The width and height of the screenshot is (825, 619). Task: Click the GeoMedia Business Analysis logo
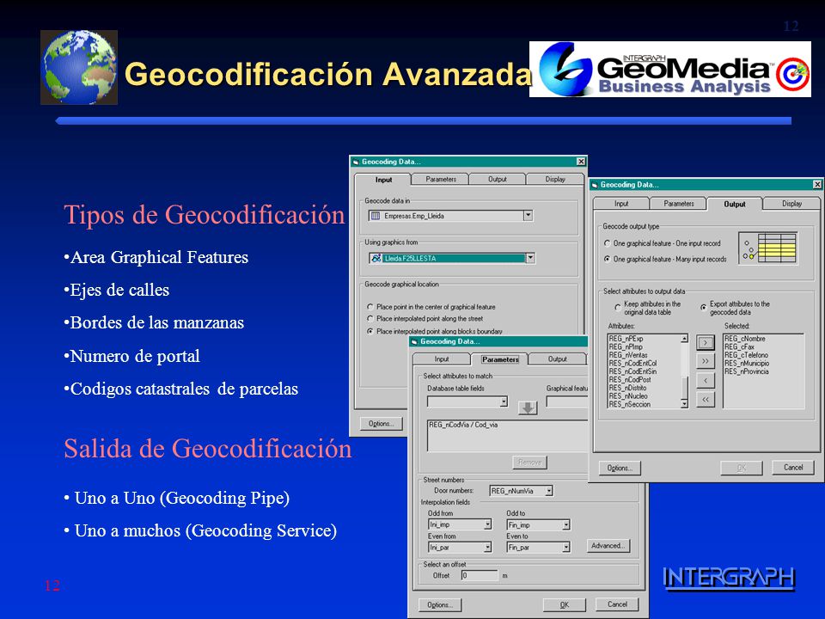pos(669,69)
